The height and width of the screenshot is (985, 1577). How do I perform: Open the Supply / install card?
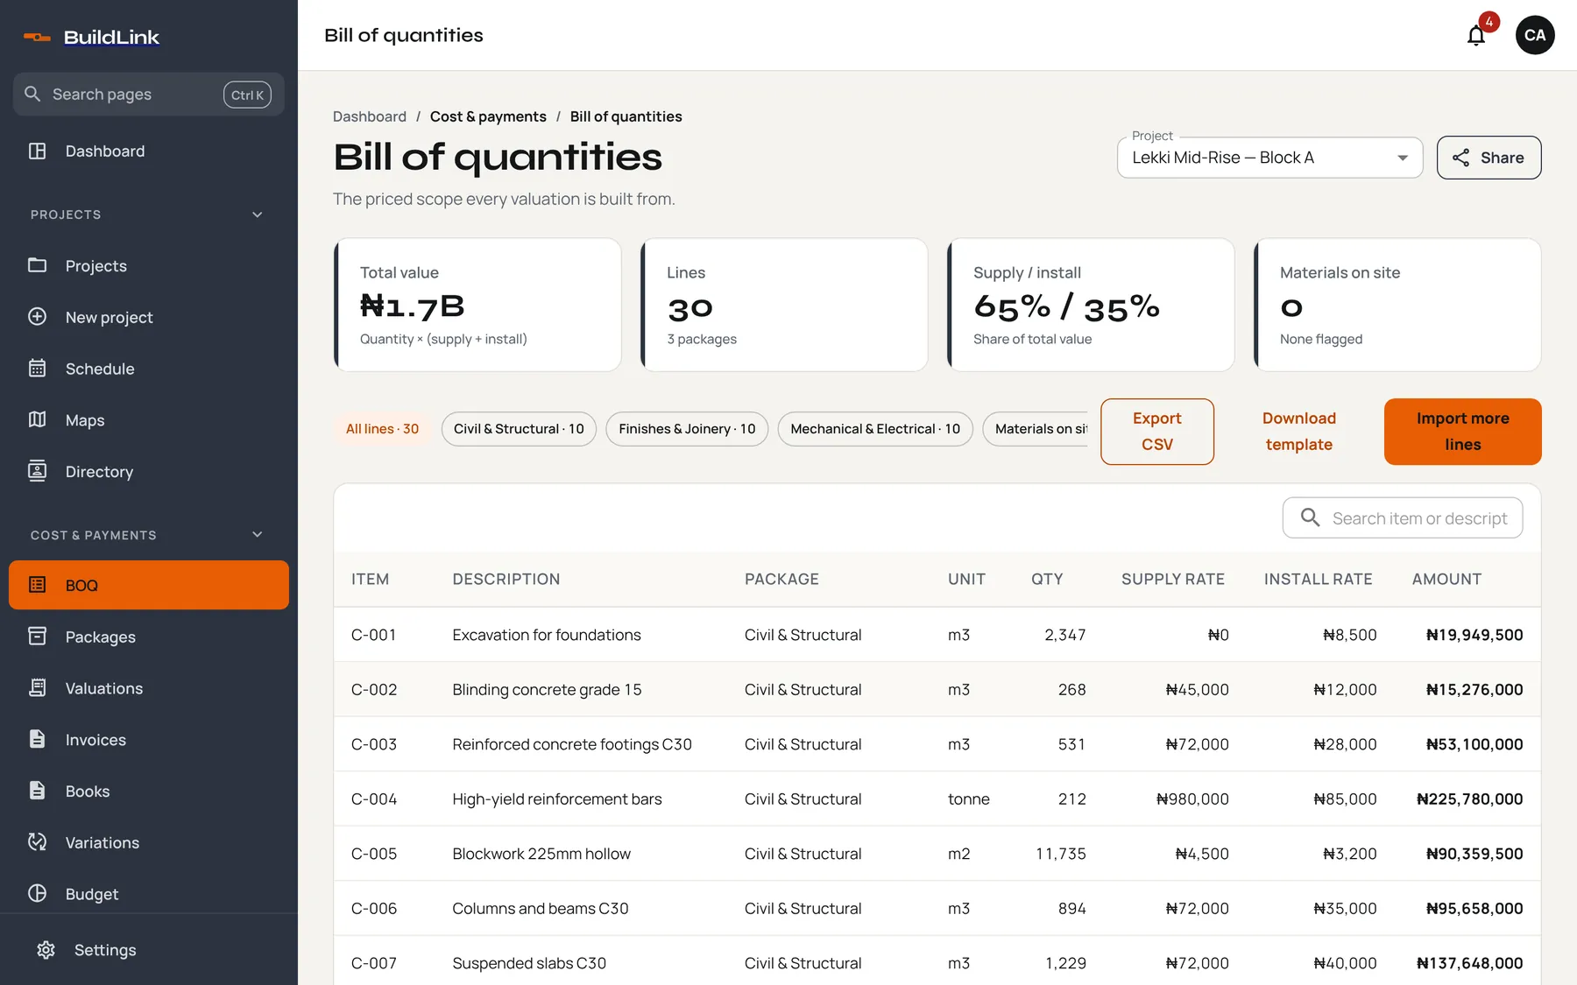(1091, 305)
